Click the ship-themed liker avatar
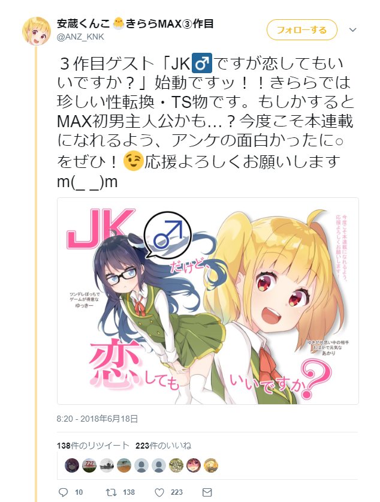 coord(107,465)
